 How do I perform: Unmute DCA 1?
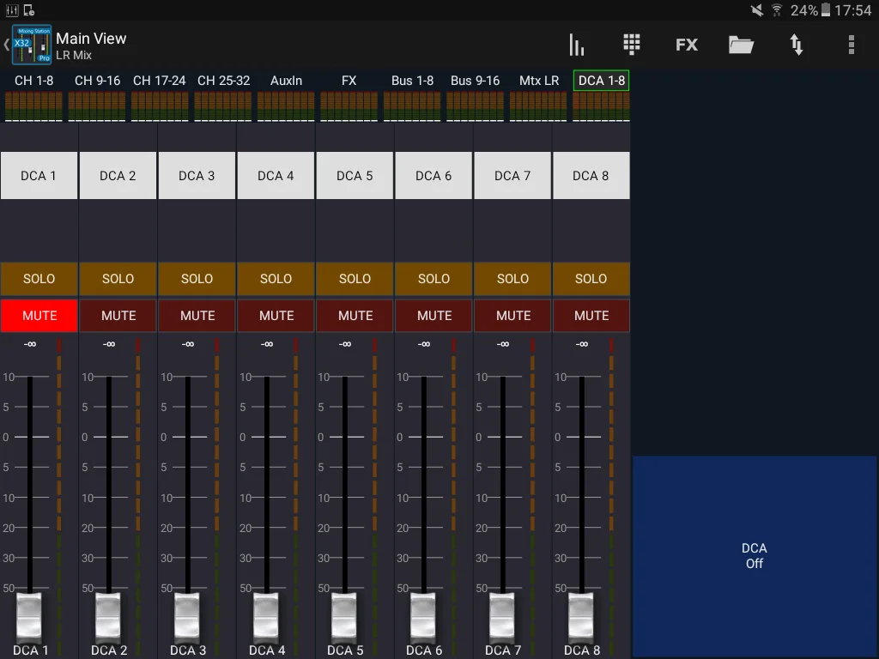[x=39, y=315]
